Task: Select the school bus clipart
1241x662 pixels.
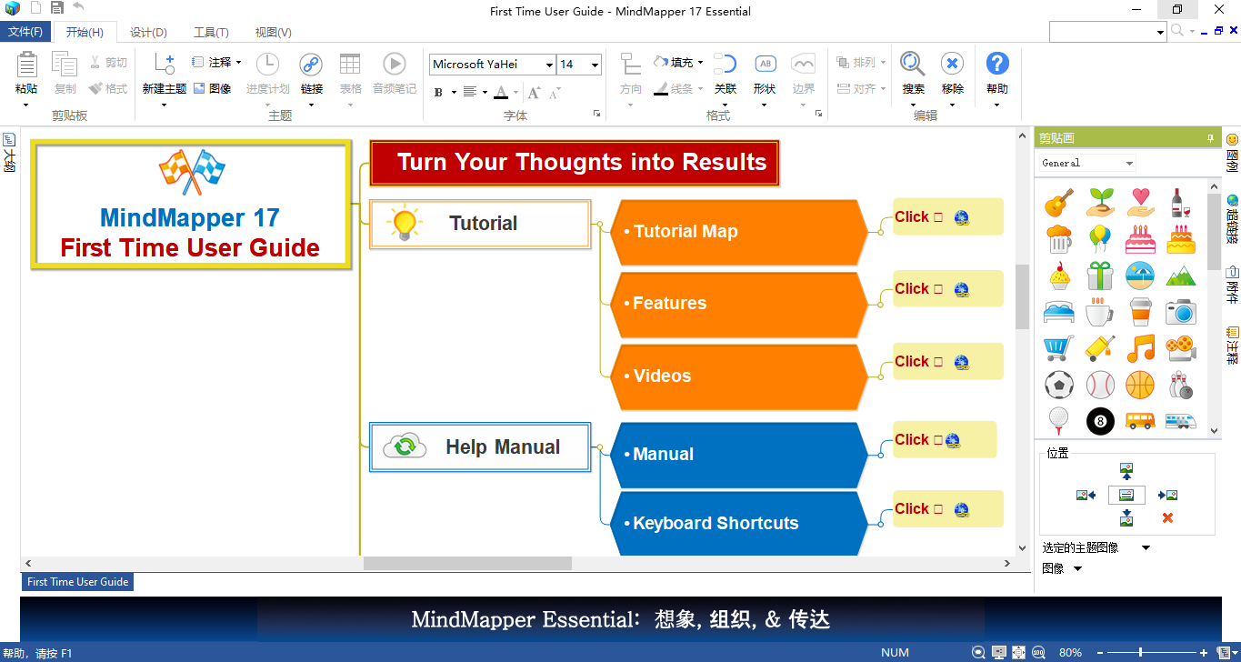Action: click(1140, 421)
